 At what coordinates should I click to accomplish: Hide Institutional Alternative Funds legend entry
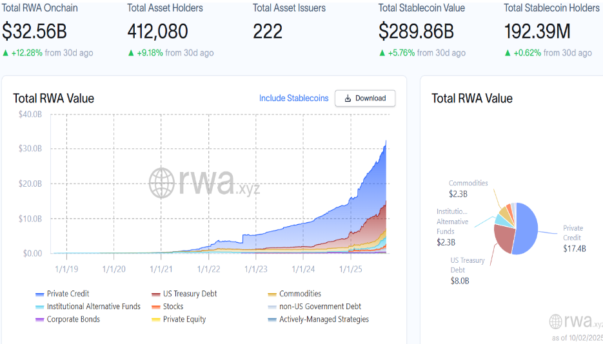[x=93, y=307]
